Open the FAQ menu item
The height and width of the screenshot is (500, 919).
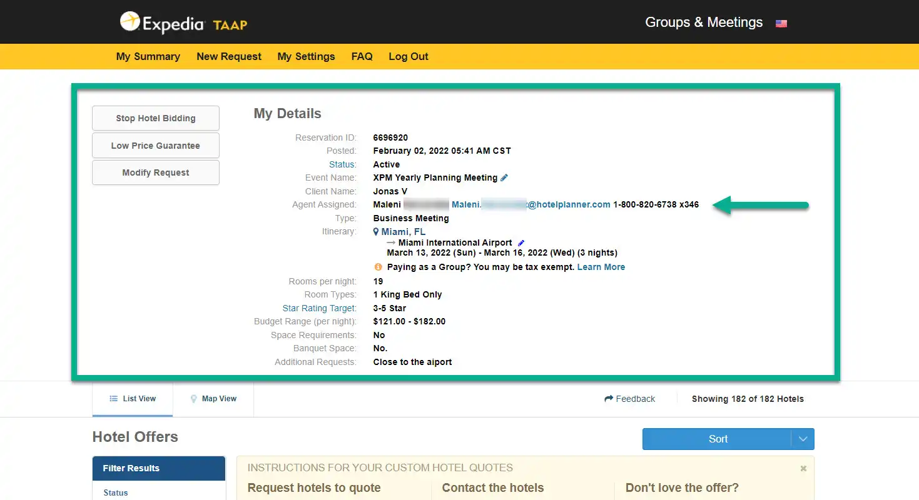(x=362, y=56)
